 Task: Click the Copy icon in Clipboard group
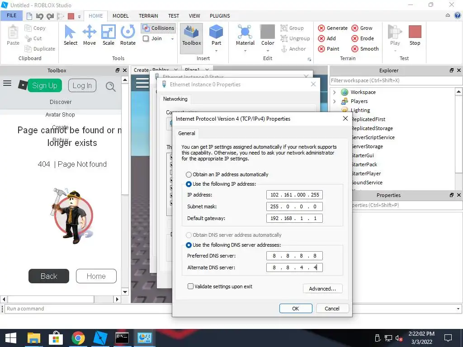tap(28, 28)
